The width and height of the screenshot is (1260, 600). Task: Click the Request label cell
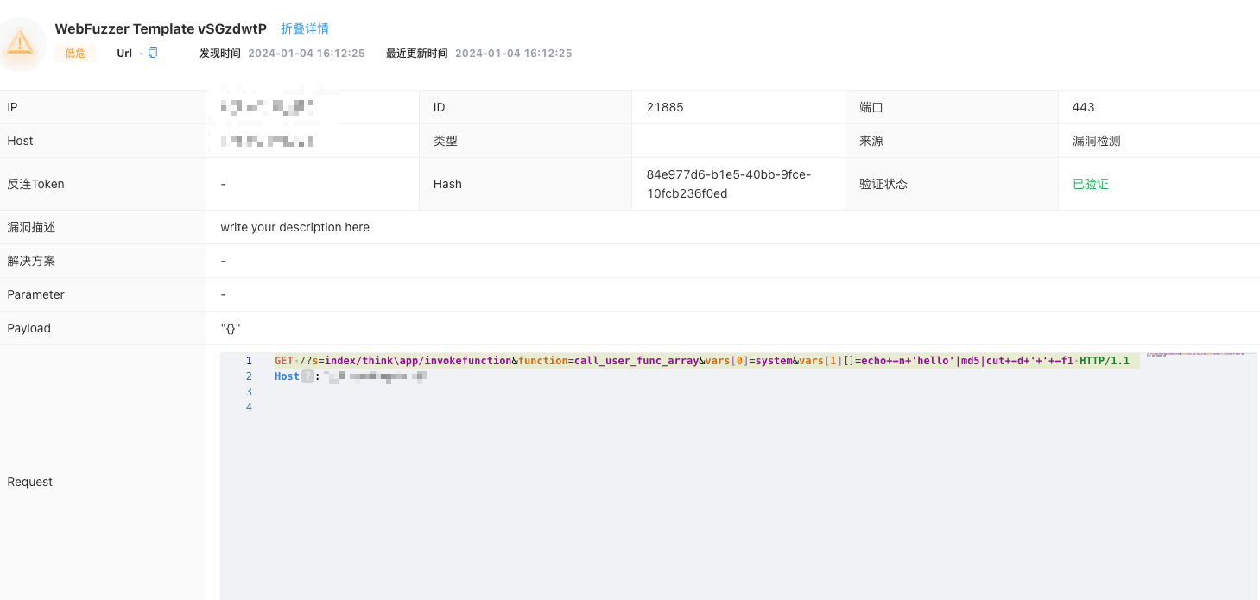pos(103,473)
